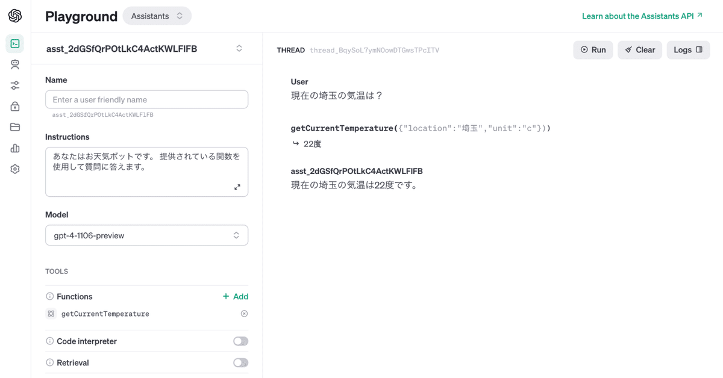Click the Name input field placeholder

click(x=146, y=99)
